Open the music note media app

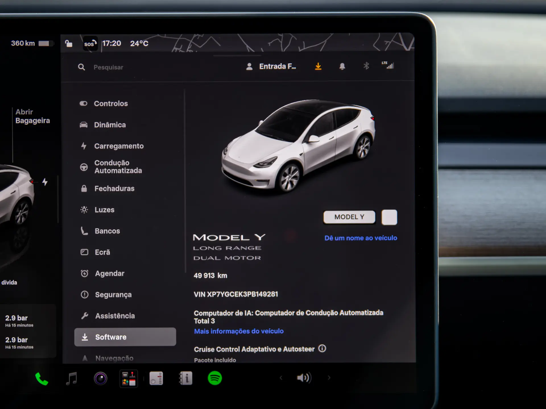pos(71,379)
